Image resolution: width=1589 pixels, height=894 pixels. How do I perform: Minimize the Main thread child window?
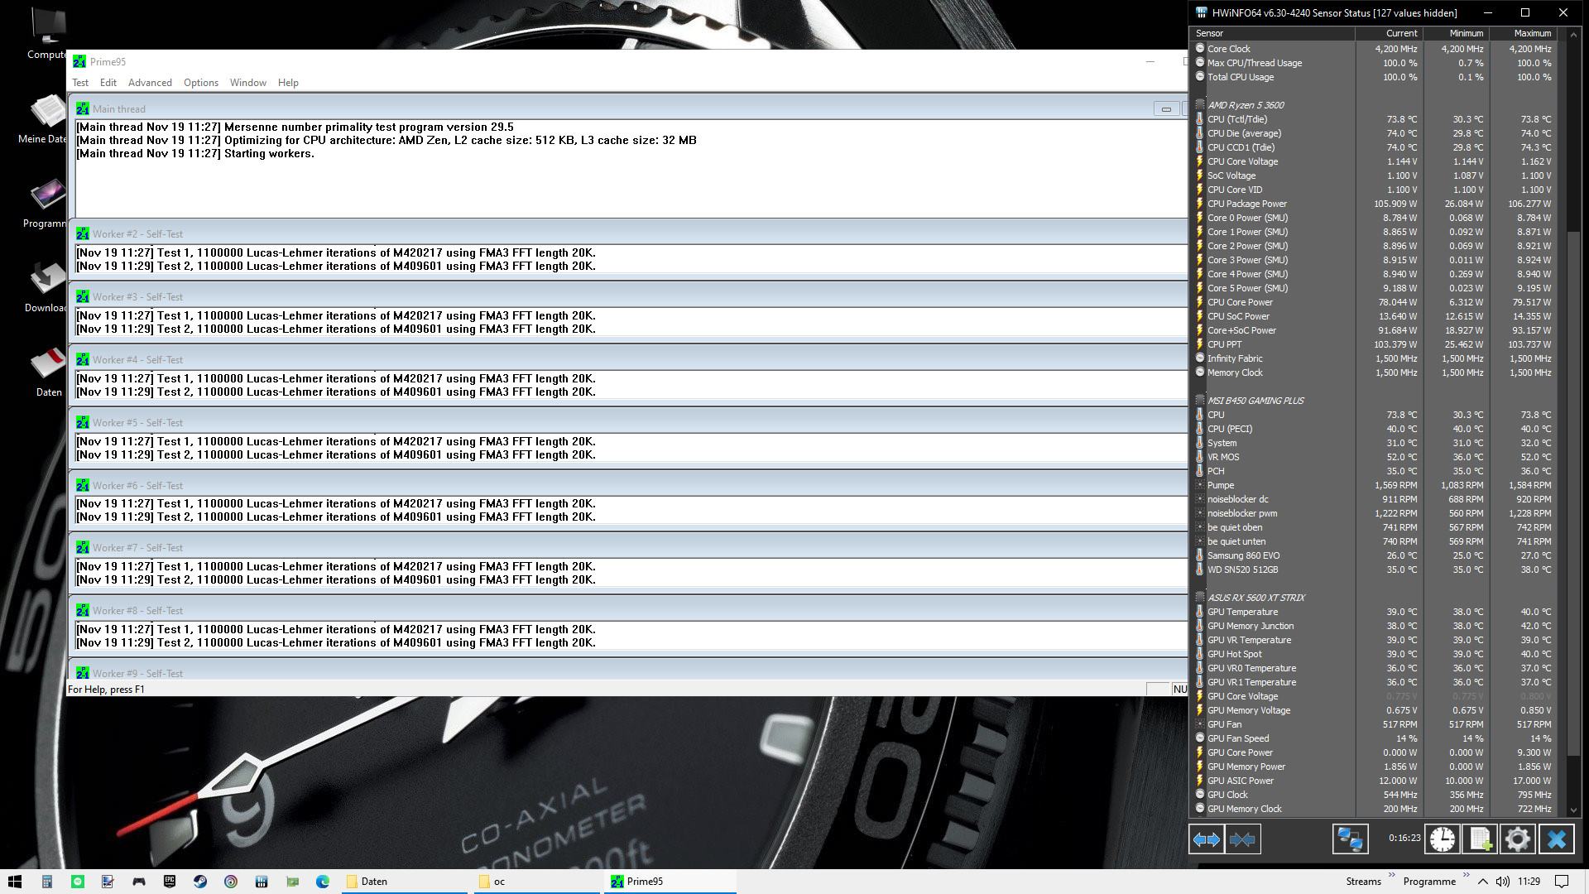(1165, 109)
